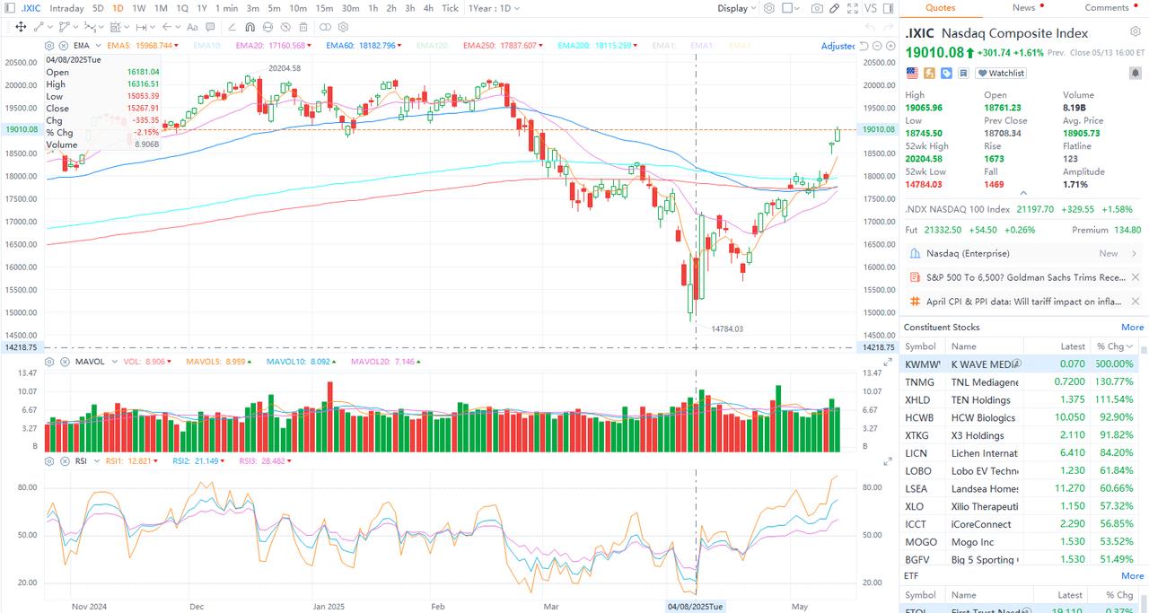Expand the MAVOL indicator dropdown

click(x=112, y=362)
